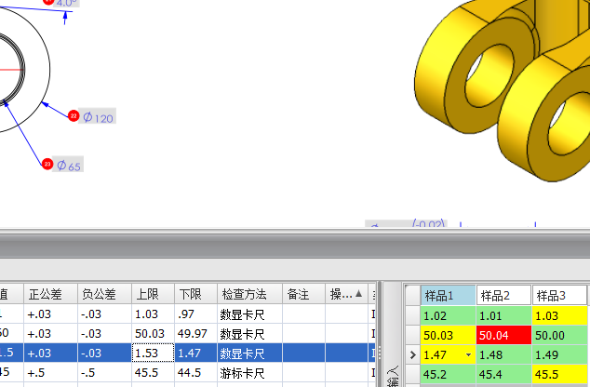Screen dimensions: 590x387
Task: Select the Ø120 dimension label
Action: pos(99,117)
